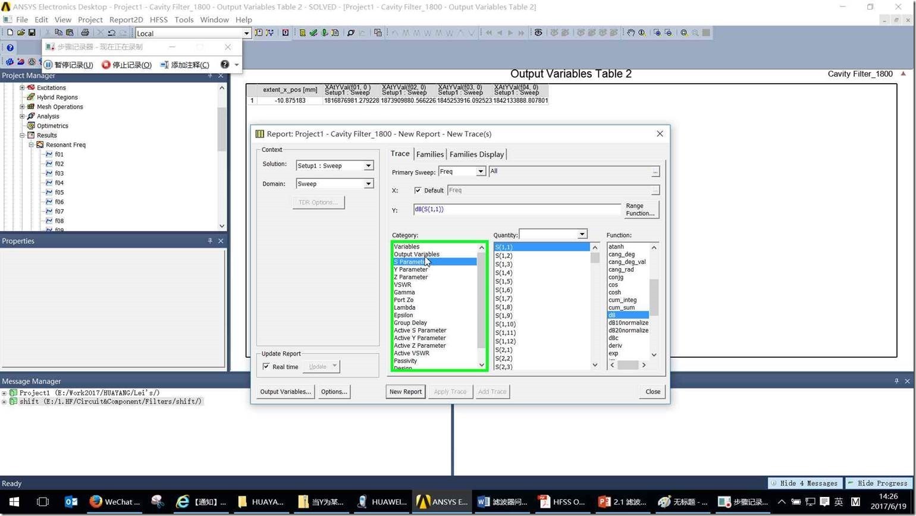This screenshot has width=916, height=516.
Task: Click the red stop recording icon
Action: 106,65
